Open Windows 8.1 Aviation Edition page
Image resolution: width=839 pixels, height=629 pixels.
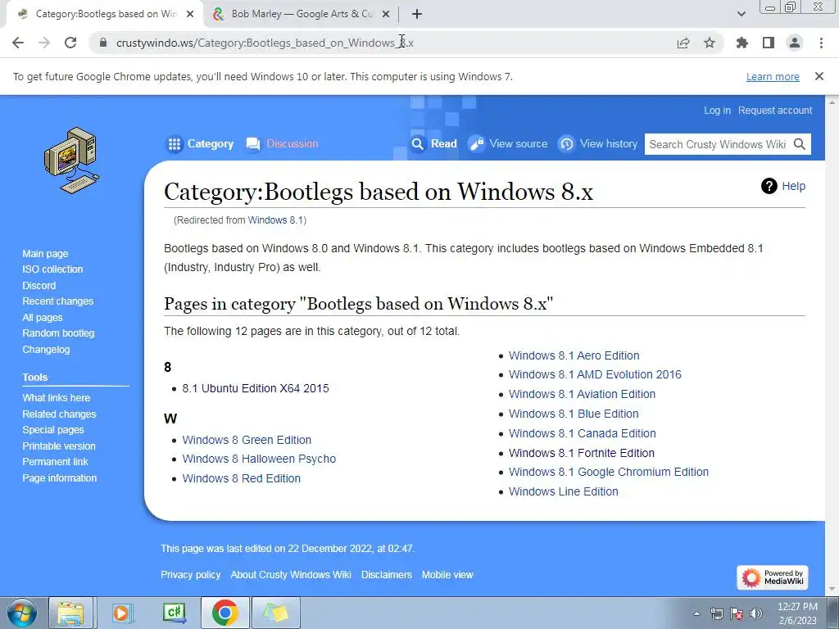(583, 394)
